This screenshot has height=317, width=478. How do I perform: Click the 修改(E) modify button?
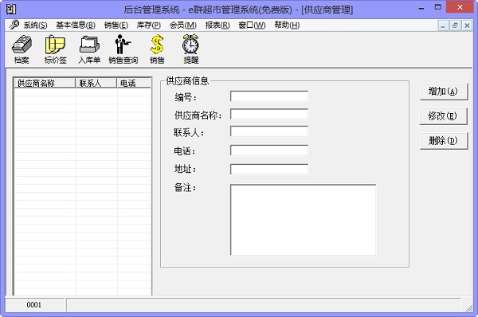(443, 116)
